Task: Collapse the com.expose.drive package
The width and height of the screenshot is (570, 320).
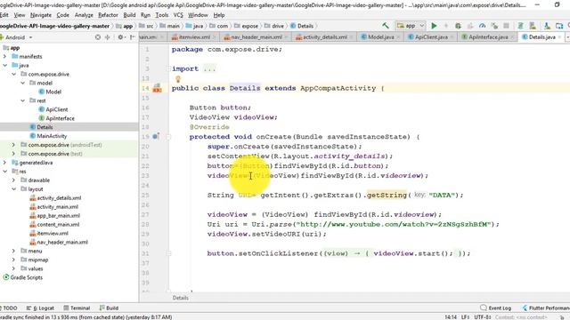Action: point(14,74)
